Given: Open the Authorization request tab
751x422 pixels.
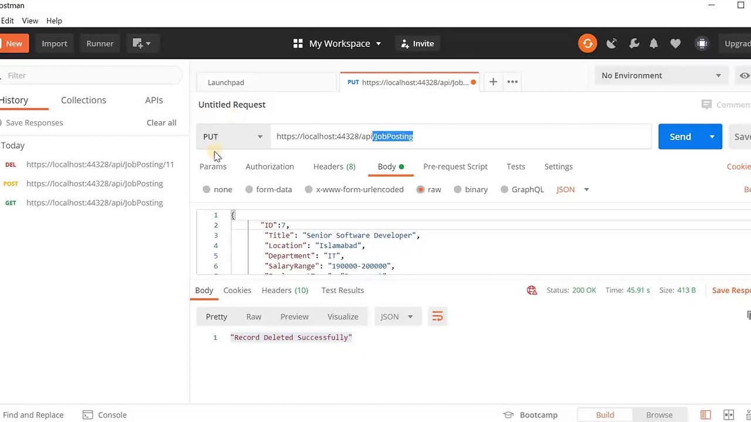Looking at the screenshot, I should (269, 166).
